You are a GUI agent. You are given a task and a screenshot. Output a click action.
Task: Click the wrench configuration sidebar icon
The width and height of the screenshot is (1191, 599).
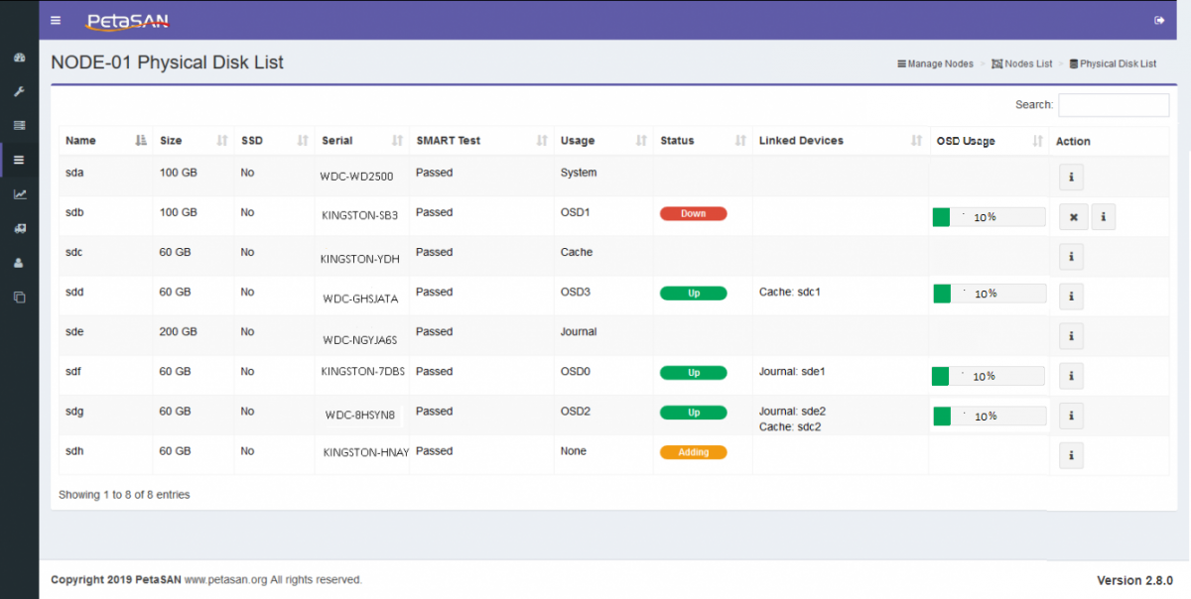(x=19, y=91)
